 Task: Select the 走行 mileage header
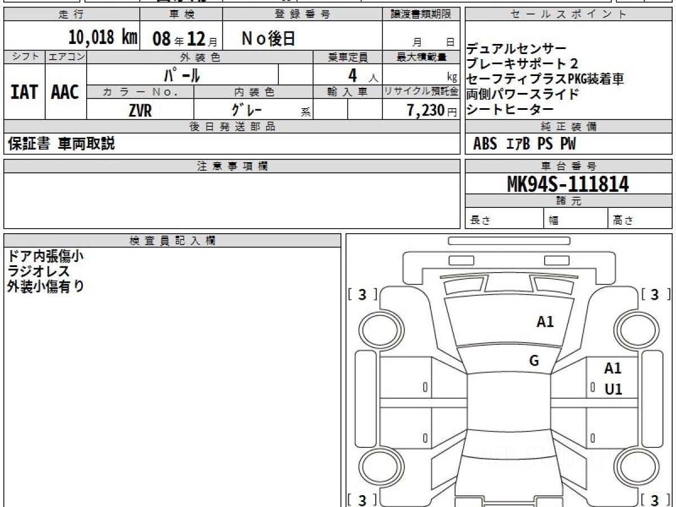(x=72, y=15)
